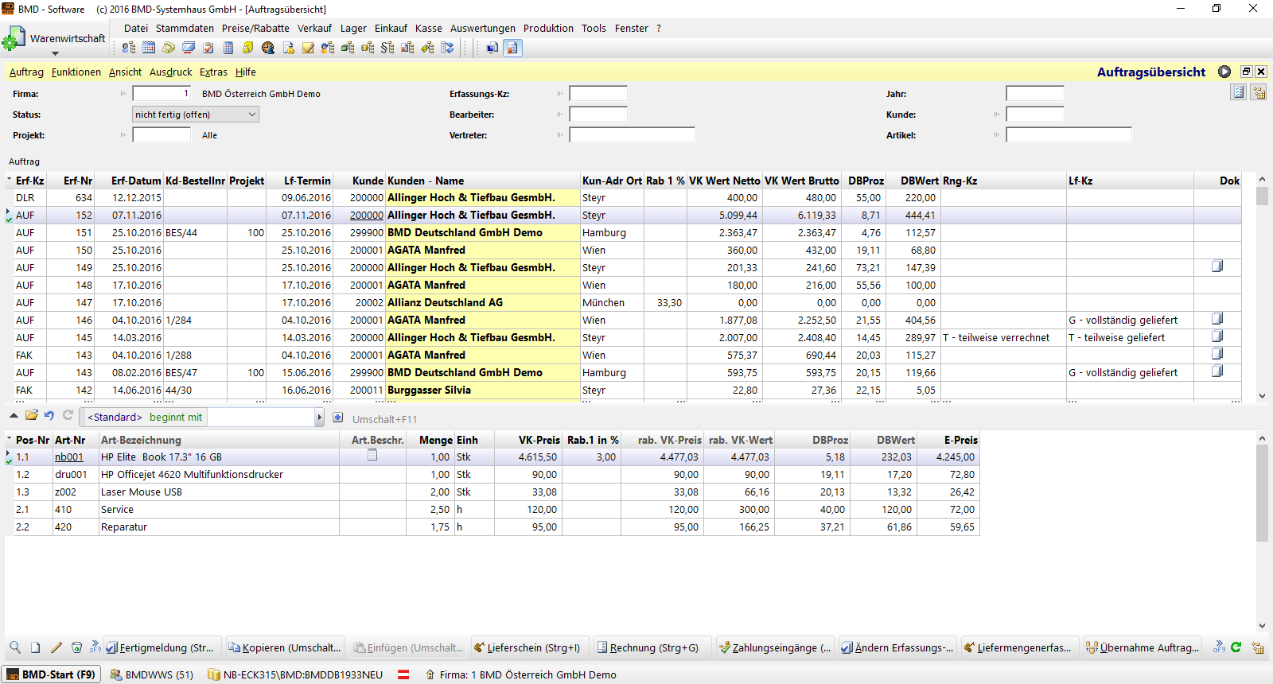Click the blue undo arrow in filter bar
The height and width of the screenshot is (684, 1273).
tap(49, 415)
